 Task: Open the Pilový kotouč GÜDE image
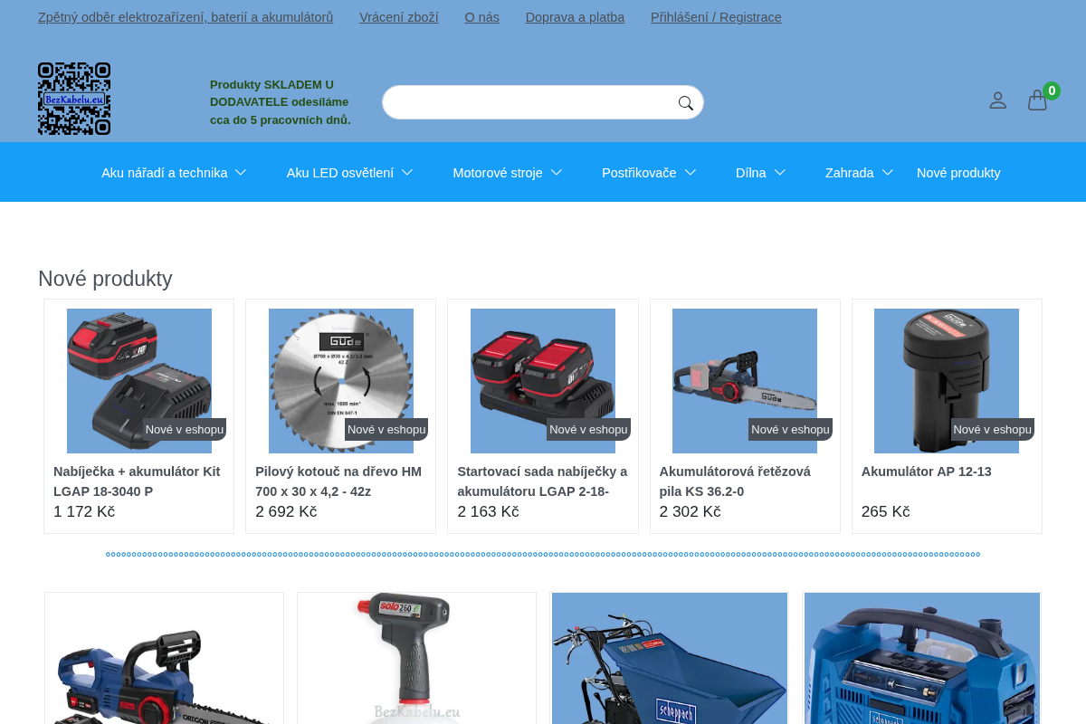pos(341,381)
